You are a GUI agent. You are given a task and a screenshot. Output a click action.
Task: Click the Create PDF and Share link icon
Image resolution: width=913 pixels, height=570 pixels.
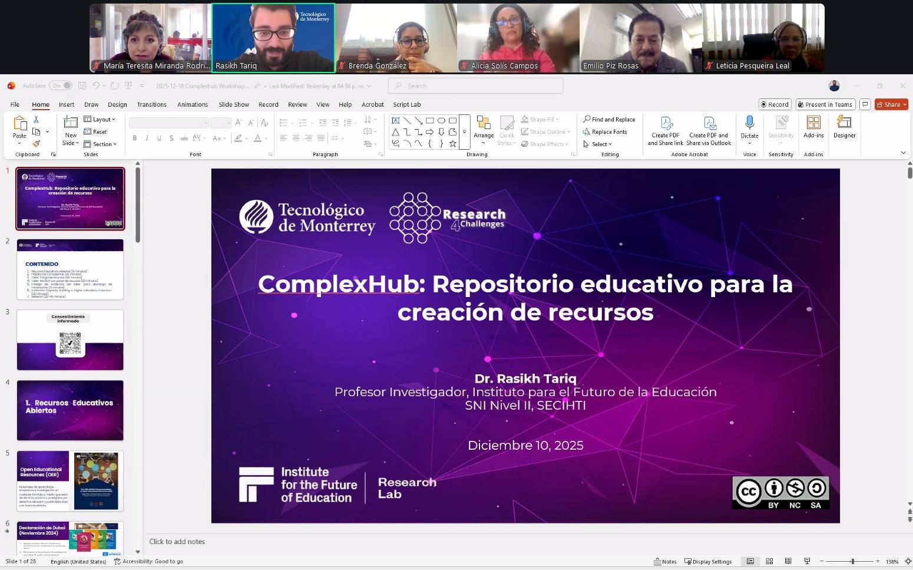click(666, 123)
